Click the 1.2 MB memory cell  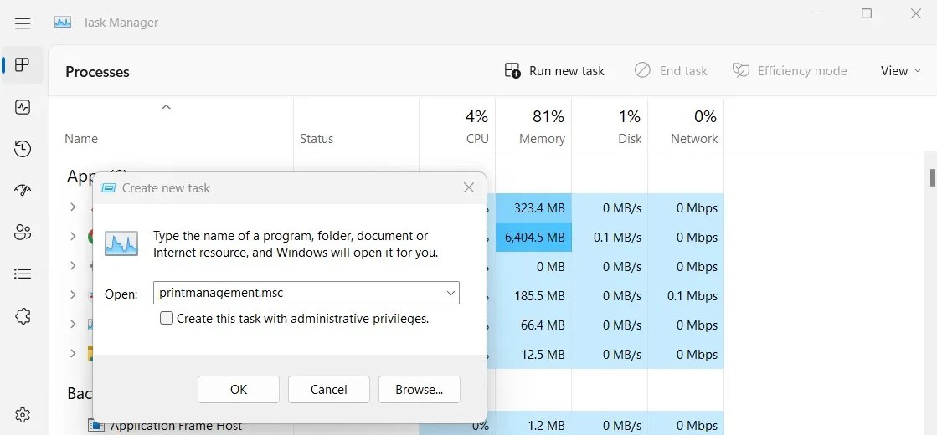pyautogui.click(x=533, y=425)
